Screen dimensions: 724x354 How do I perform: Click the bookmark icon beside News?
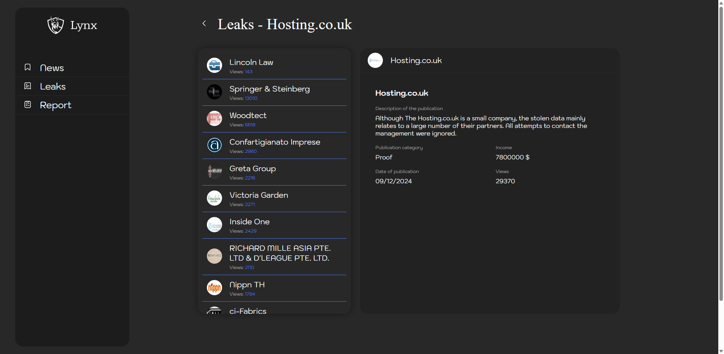(x=28, y=67)
